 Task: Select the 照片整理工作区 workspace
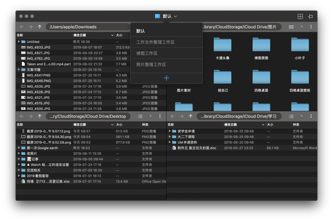[x=166, y=65]
